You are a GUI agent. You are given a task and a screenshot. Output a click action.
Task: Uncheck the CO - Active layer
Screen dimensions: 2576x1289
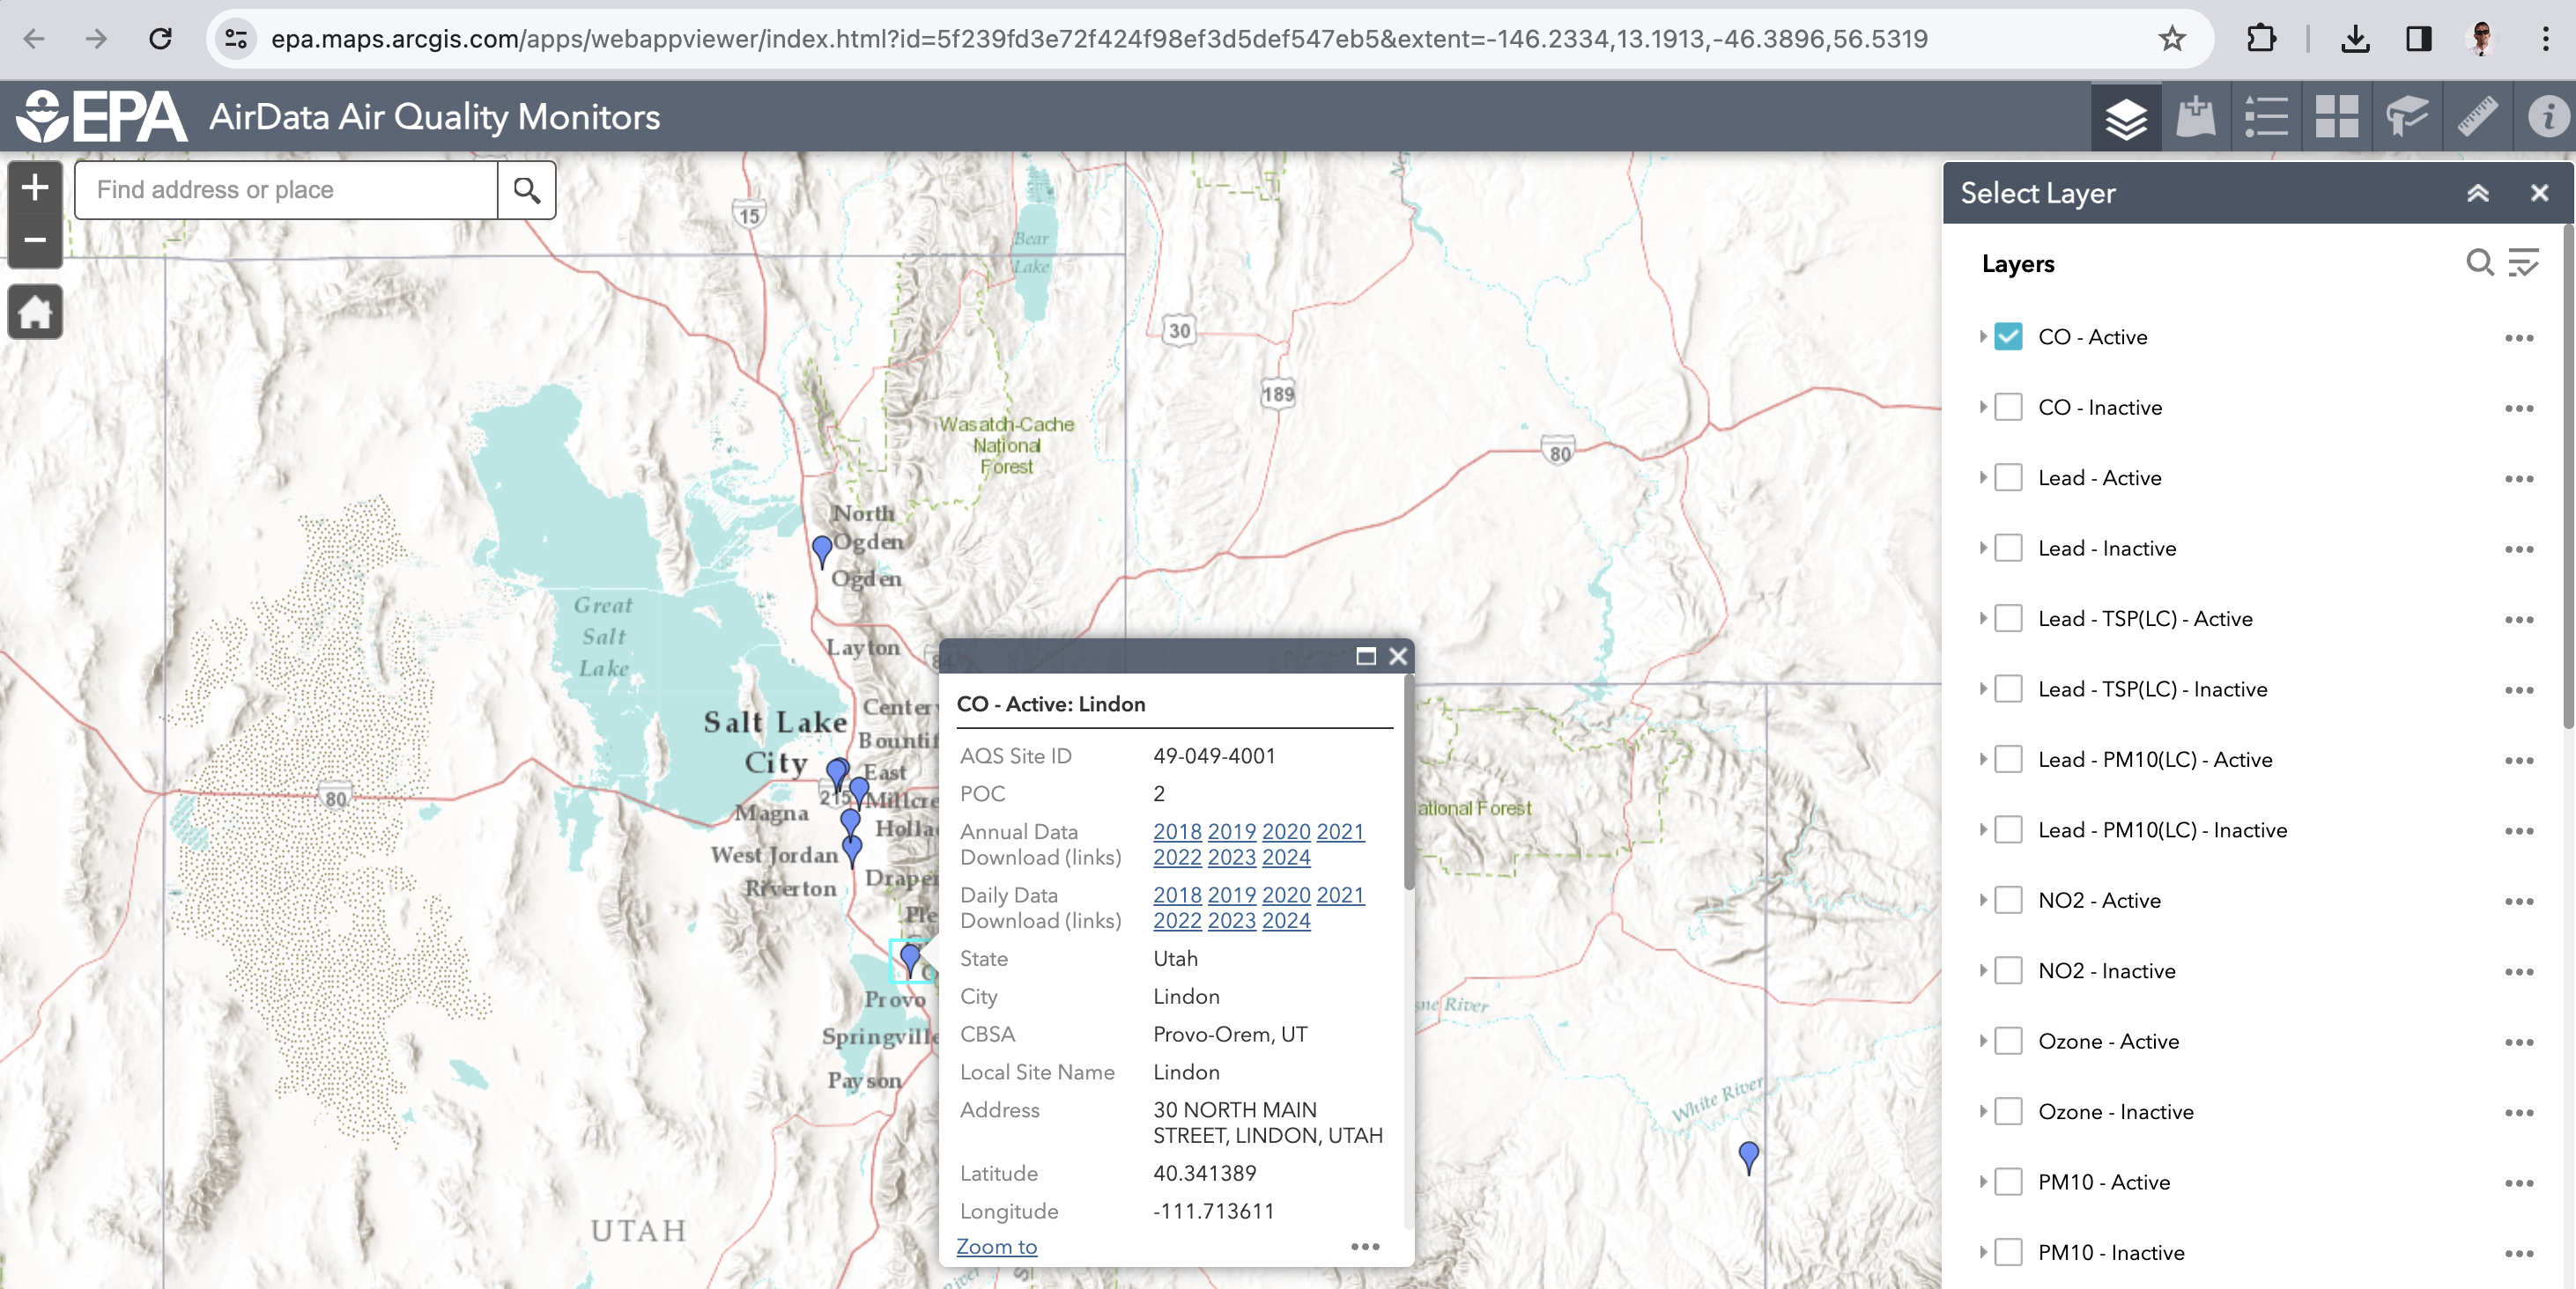[x=2007, y=336]
